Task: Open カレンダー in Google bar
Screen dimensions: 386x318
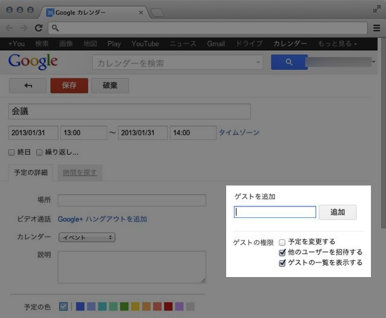Action: click(x=290, y=44)
